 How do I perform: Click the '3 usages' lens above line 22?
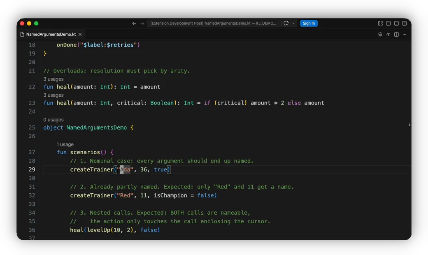pos(53,79)
